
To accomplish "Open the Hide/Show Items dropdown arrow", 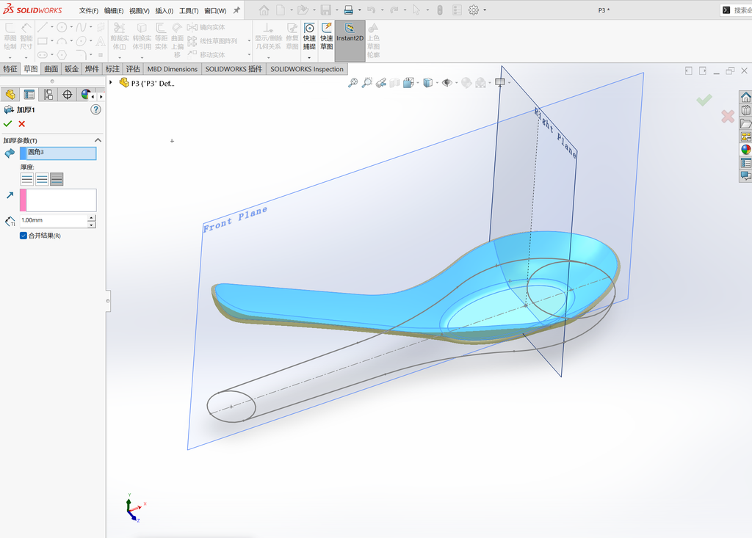I will click(456, 83).
